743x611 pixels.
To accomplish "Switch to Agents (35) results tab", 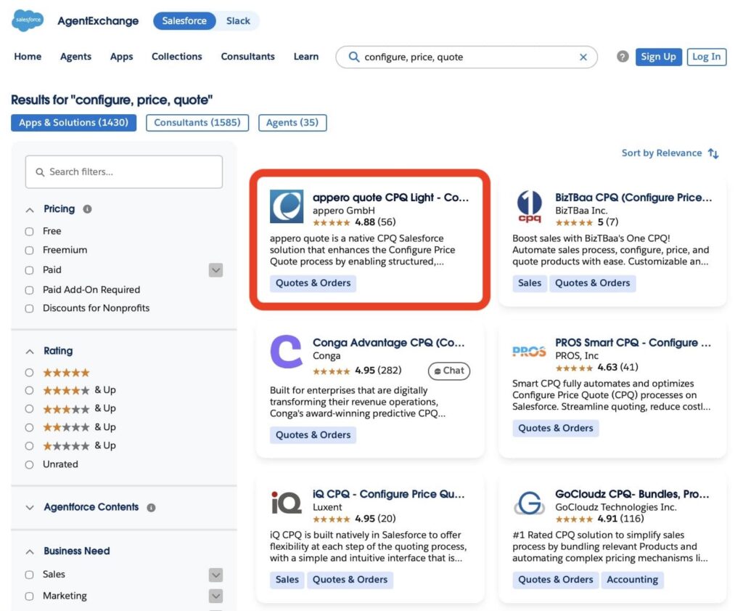I will (292, 122).
